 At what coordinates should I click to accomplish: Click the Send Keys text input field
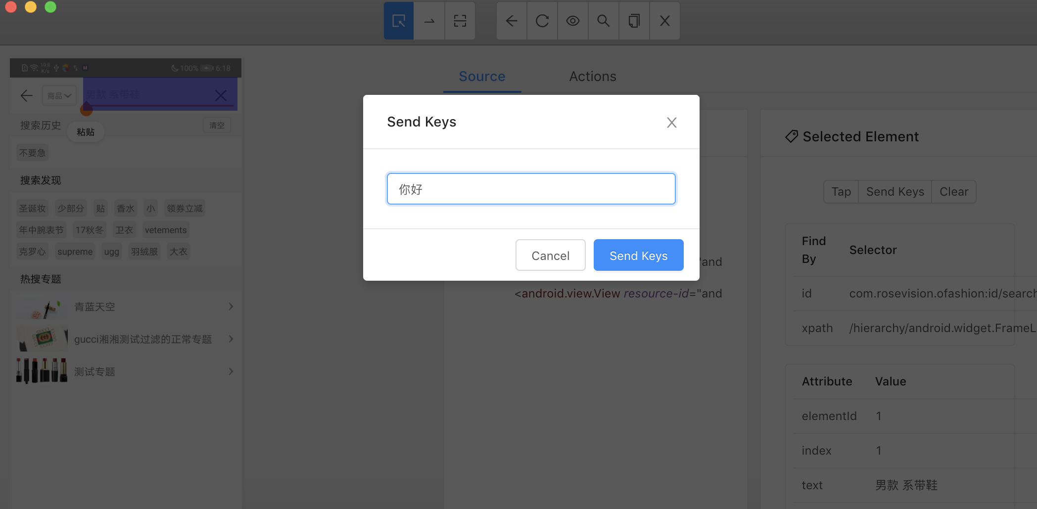pos(531,189)
